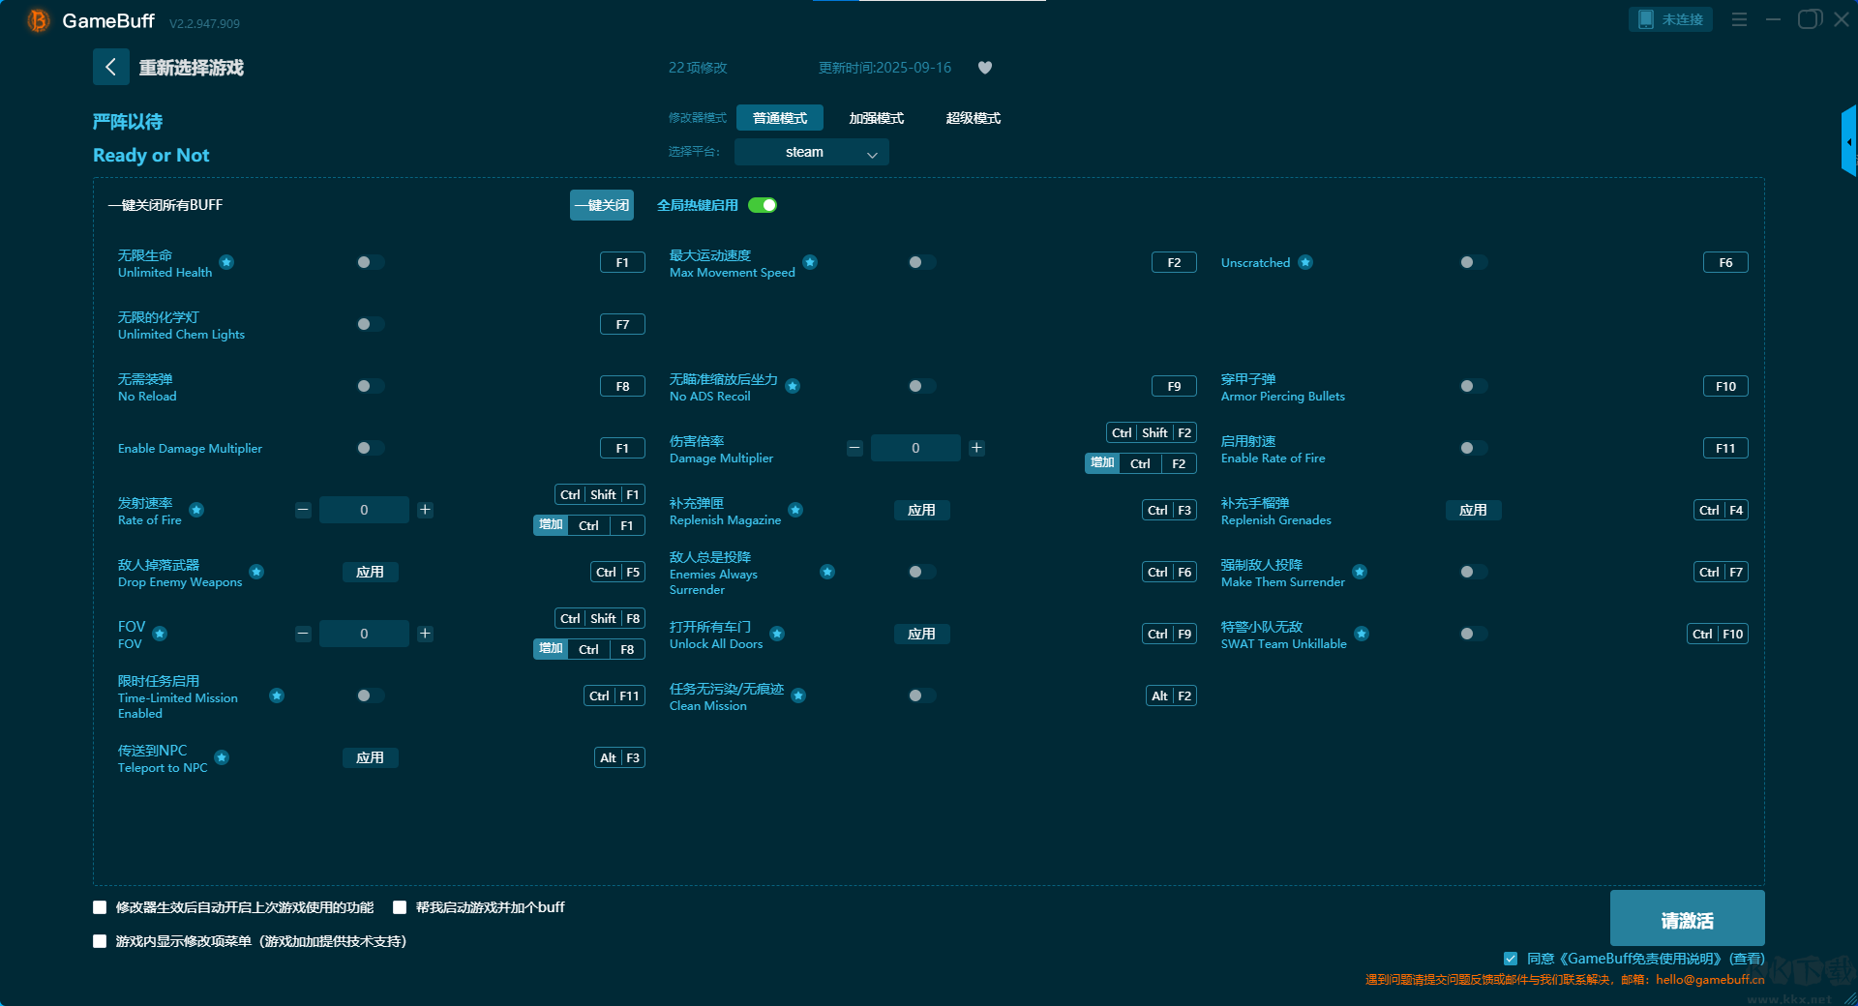Select 普通模式 mode tab
Screen dimensions: 1858x1006
coord(780,118)
